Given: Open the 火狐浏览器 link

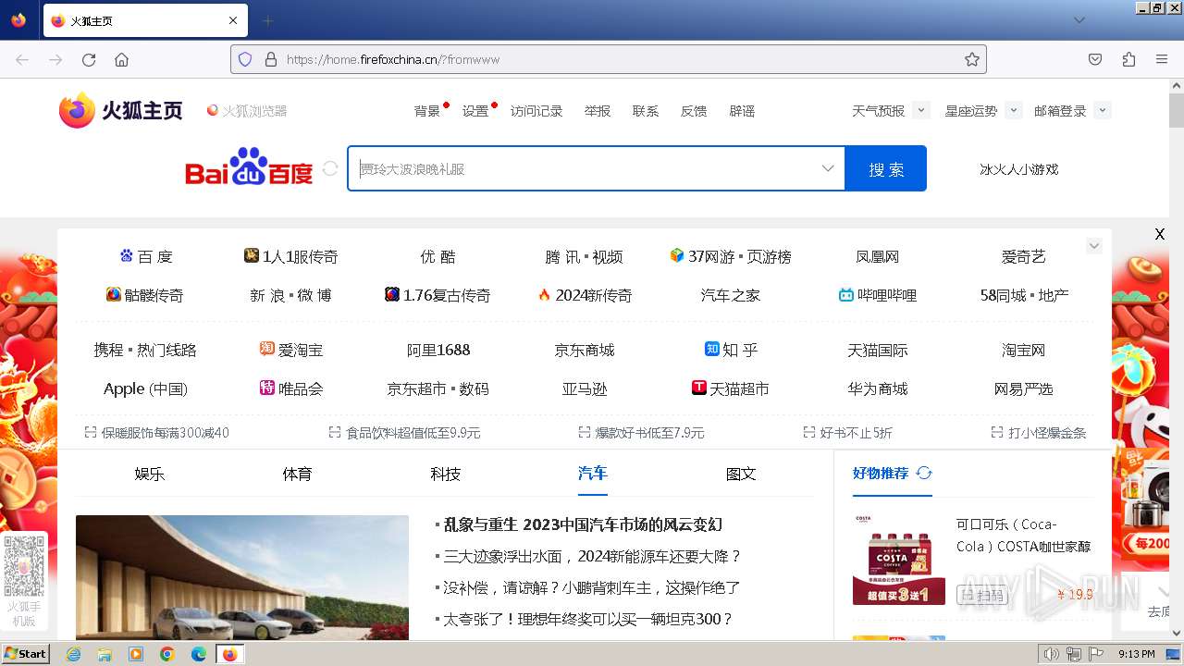Looking at the screenshot, I should [x=247, y=111].
